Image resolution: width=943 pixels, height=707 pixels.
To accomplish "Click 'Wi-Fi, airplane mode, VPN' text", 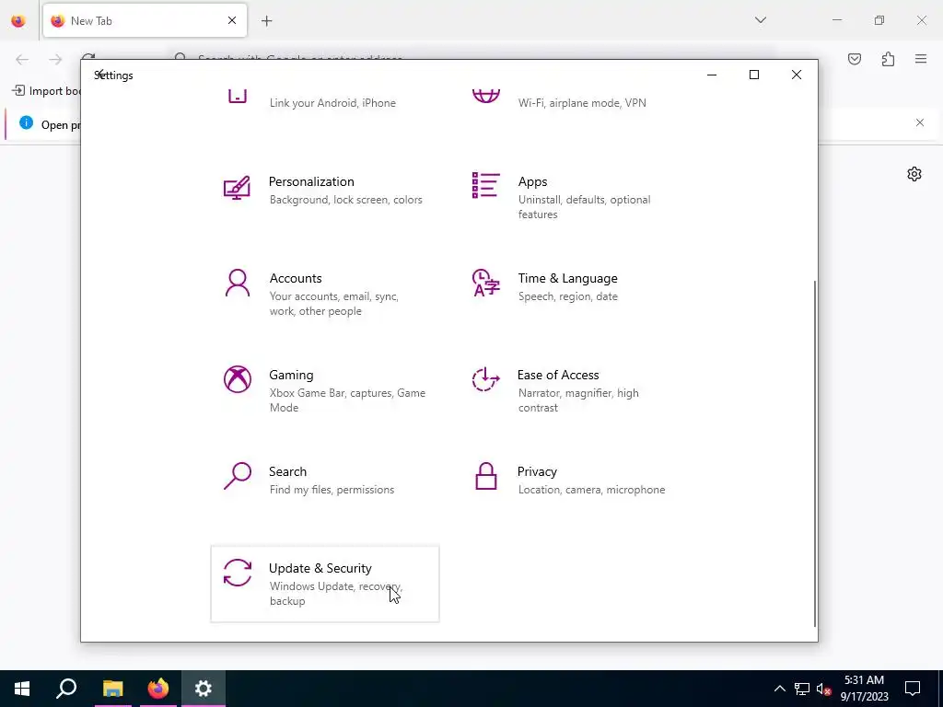I will (582, 103).
